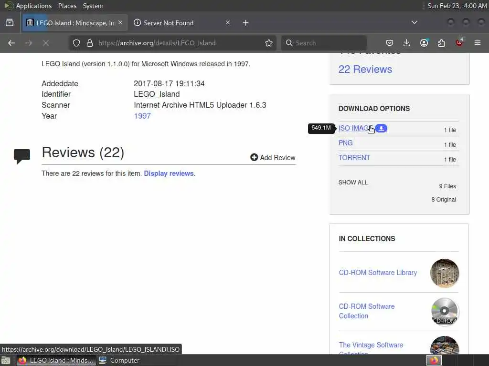Click the 8 Original files text

tap(444, 200)
